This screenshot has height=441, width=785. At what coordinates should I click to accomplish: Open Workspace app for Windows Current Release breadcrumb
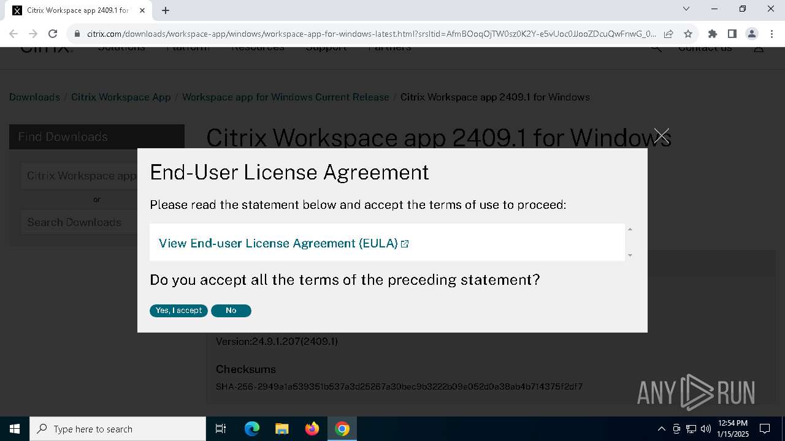pyautogui.click(x=286, y=97)
